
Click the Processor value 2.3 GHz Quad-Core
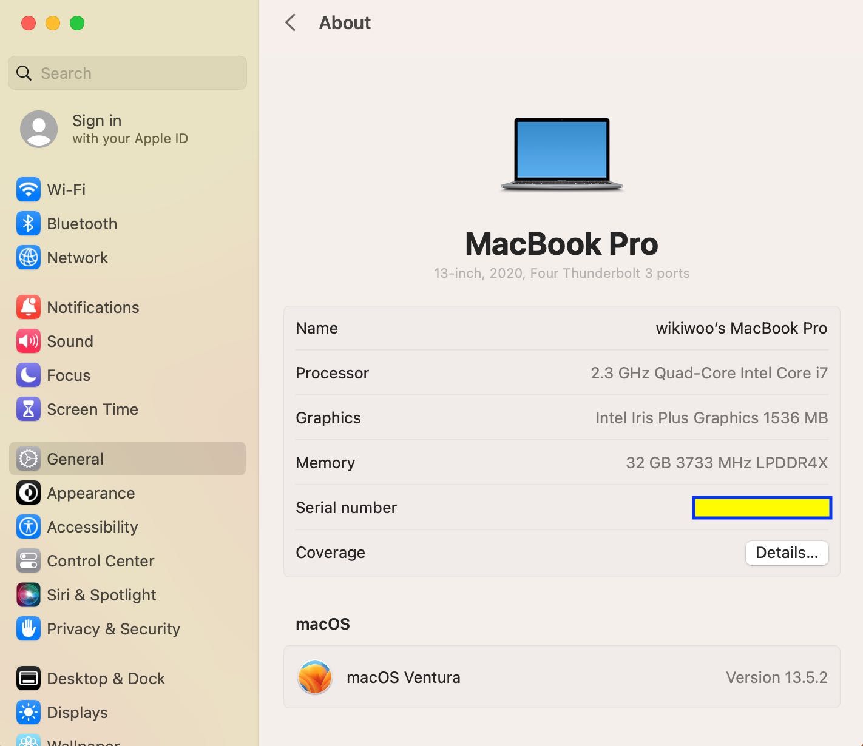pos(709,373)
